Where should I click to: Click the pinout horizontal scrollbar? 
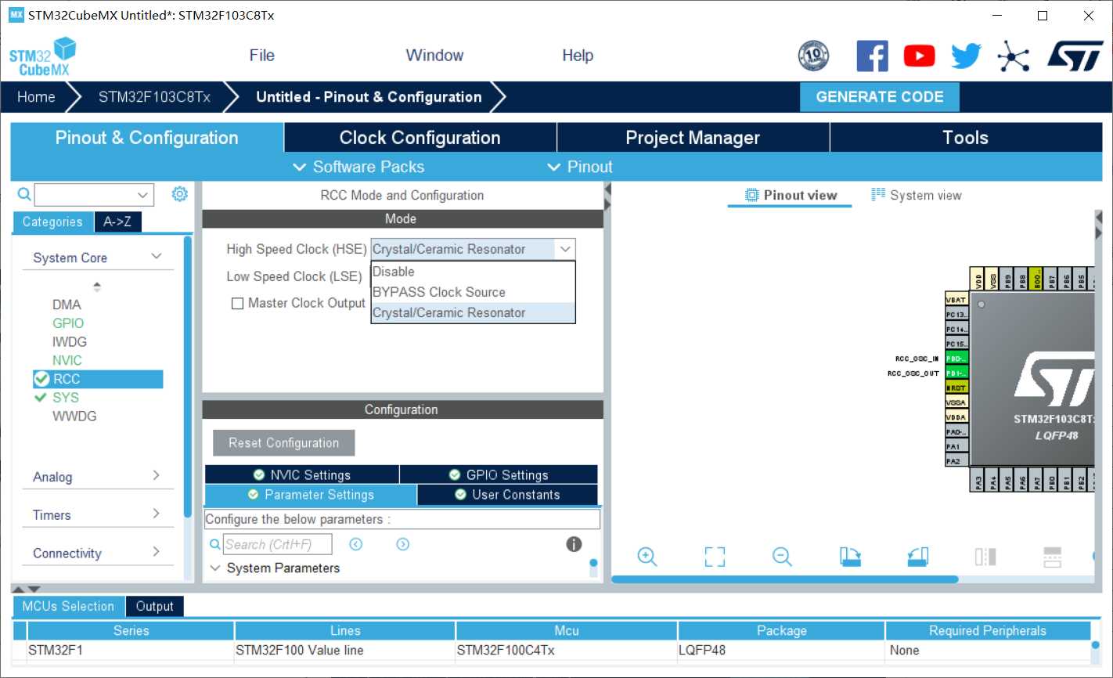784,579
